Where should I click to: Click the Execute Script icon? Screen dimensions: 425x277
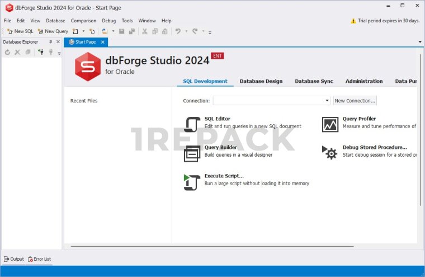coord(192,181)
